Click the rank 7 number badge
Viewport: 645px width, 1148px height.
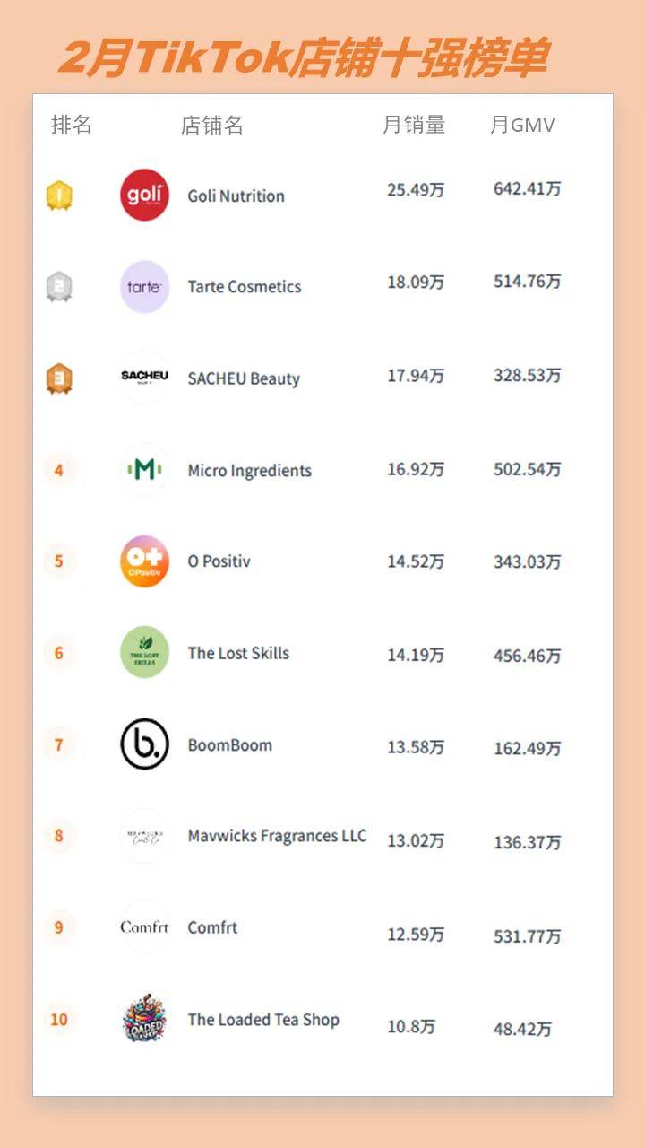tap(59, 744)
